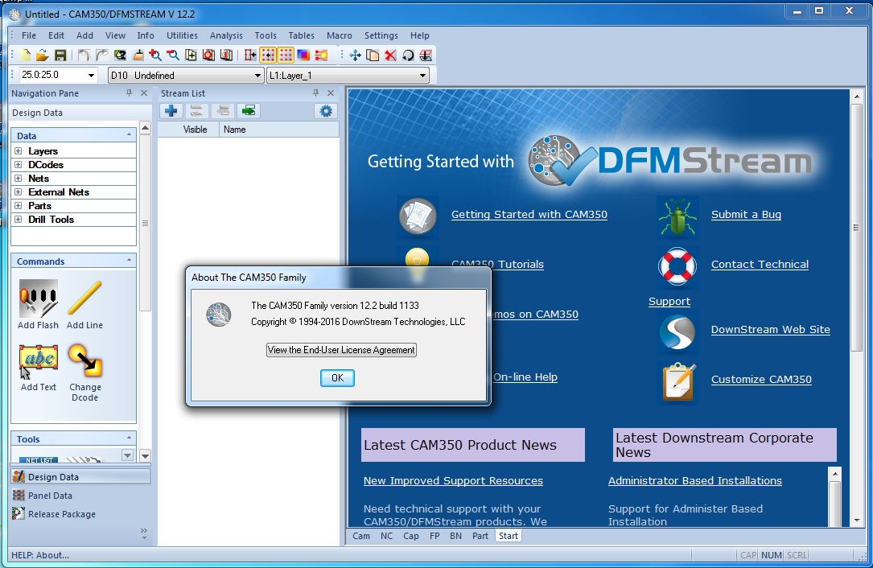This screenshot has height=568, width=873.
Task: Click the Undo arrow in the toolbar
Action: click(x=84, y=56)
